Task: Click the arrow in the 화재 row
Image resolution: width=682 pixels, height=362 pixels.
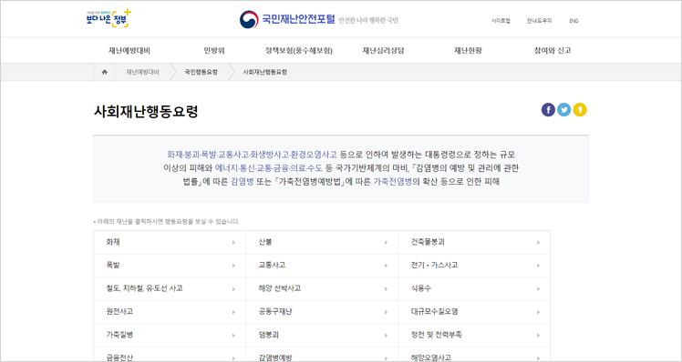Action: [x=233, y=243]
